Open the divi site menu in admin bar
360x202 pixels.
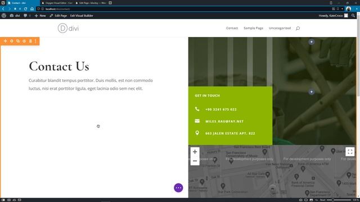(x=15, y=16)
